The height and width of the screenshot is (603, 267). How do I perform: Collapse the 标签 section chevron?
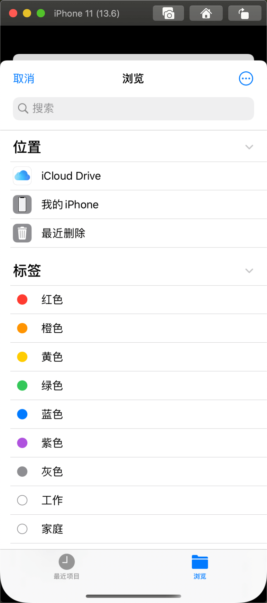pos(249,271)
